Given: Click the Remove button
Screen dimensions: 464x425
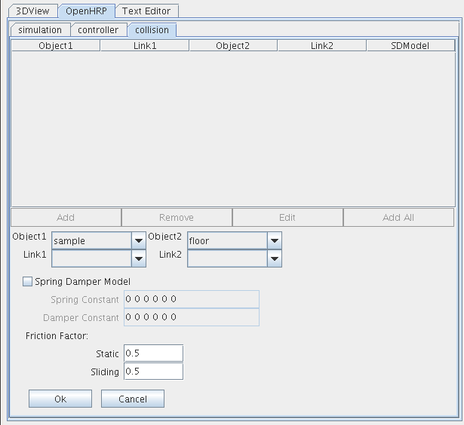Looking at the screenshot, I should (177, 218).
